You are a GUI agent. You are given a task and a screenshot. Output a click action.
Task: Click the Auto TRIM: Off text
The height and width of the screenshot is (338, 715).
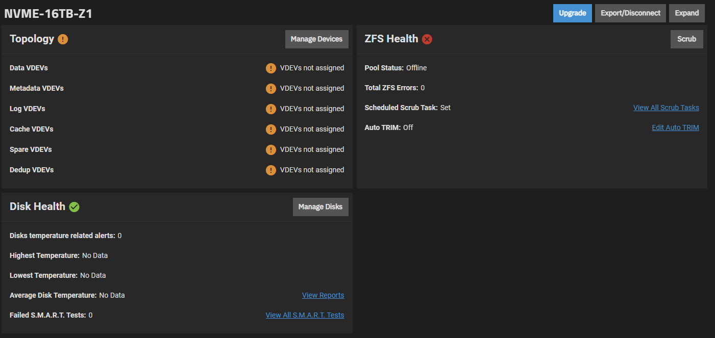point(389,127)
